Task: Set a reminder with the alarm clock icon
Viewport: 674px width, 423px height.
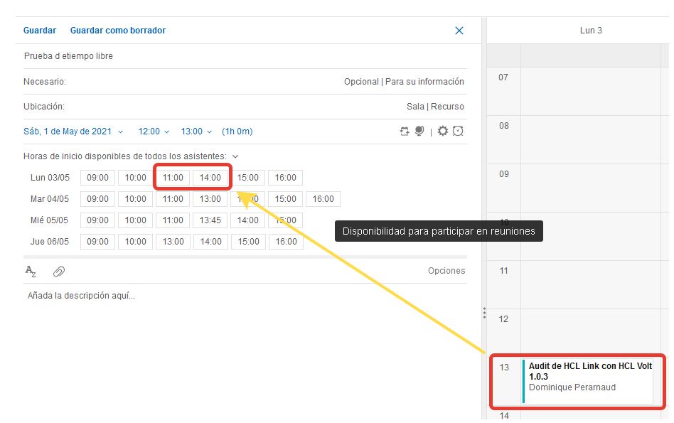Action: 459,132
